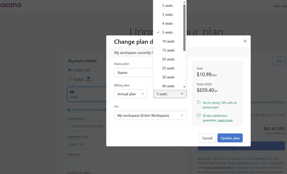Click the satisfaction guarantee shield icon
Screen dimensions: 287x174
(x=199, y=115)
